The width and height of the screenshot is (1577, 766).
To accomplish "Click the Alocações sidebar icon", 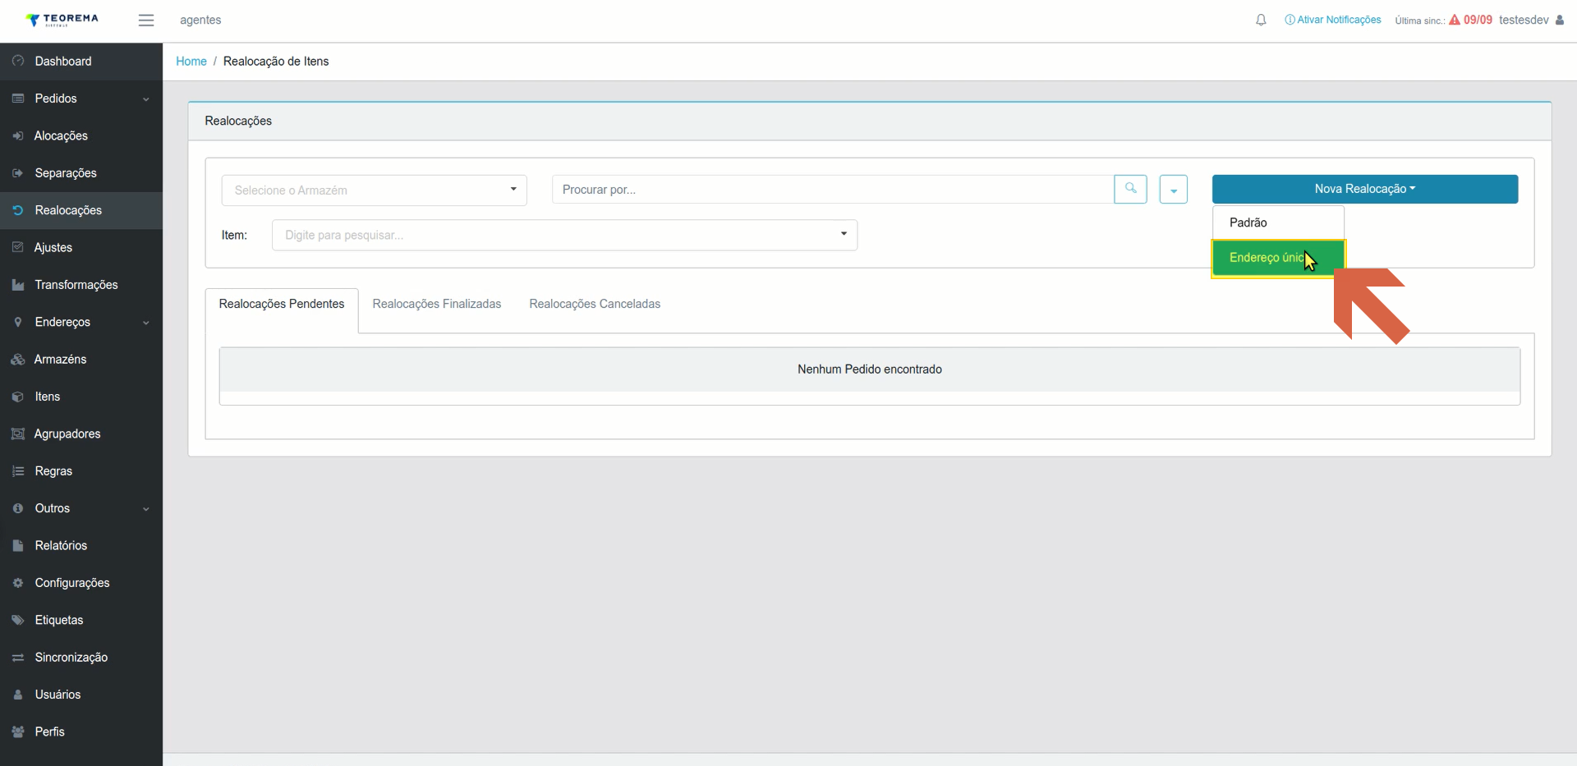I will click(18, 135).
